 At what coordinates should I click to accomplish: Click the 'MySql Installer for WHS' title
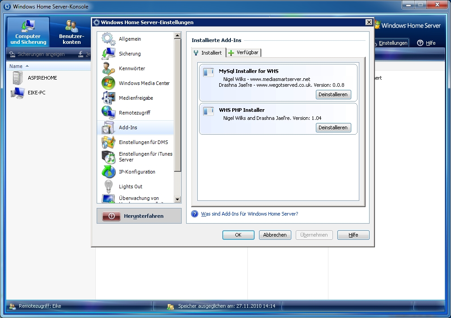coord(248,71)
